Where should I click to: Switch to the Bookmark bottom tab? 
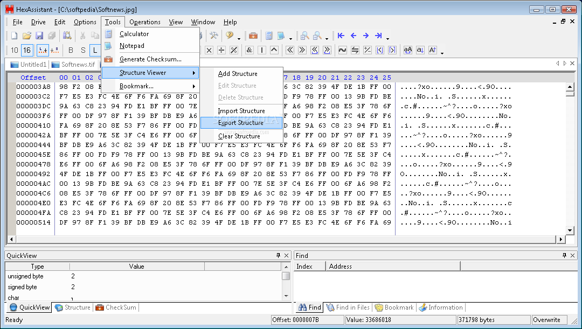point(394,307)
